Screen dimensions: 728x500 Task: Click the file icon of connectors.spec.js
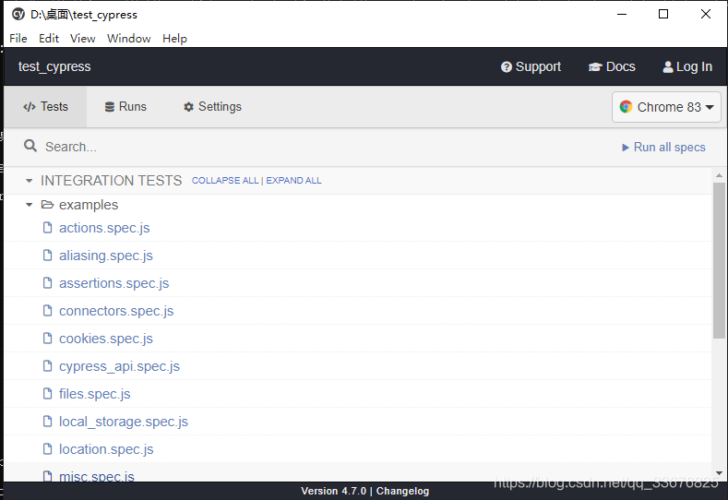click(x=47, y=310)
